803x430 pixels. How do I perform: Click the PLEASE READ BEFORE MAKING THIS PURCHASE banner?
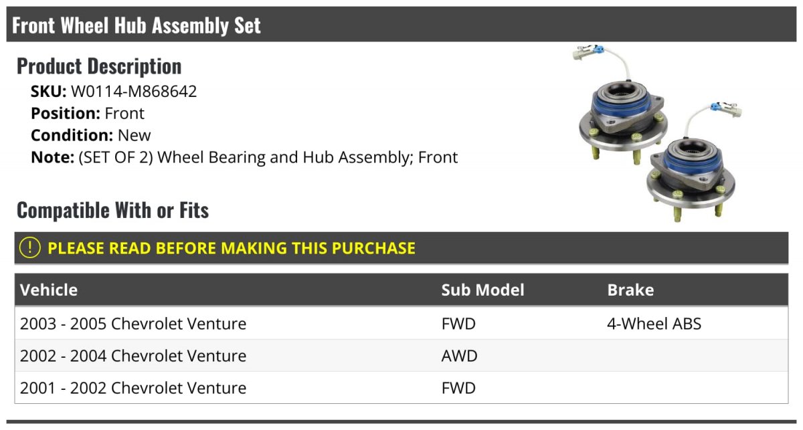(x=232, y=248)
